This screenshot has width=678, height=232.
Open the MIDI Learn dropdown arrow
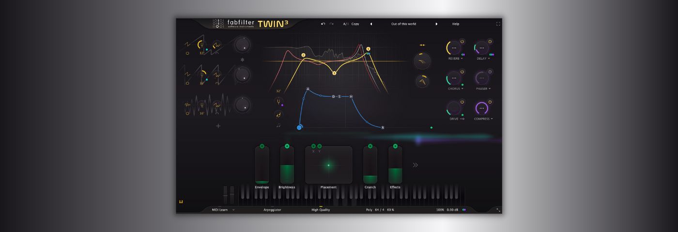[x=233, y=210]
